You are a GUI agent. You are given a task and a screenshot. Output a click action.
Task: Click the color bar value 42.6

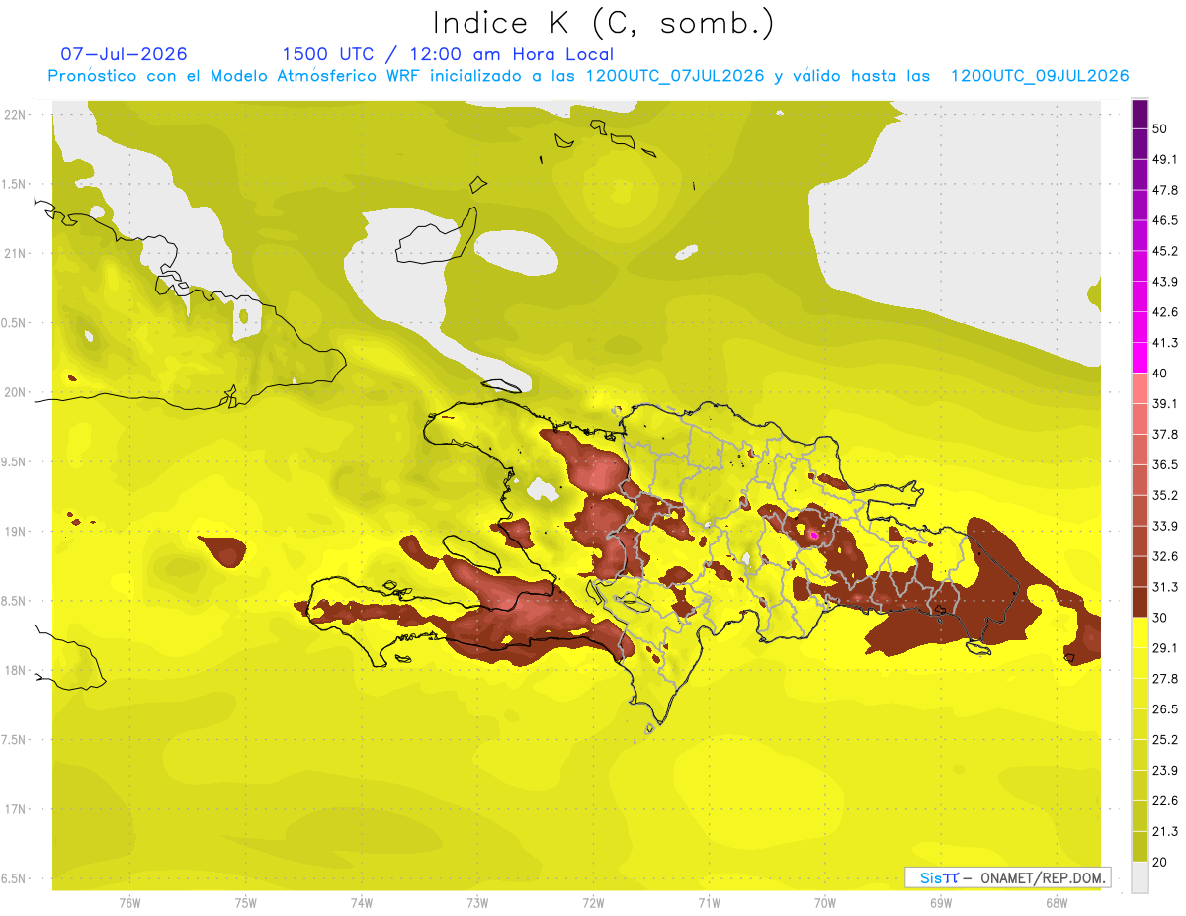pos(1165,312)
